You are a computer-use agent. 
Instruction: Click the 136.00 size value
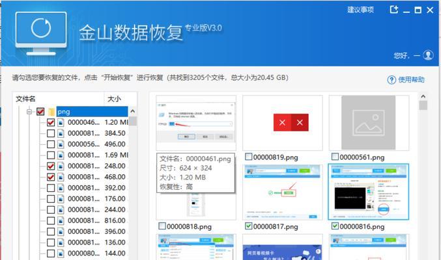pos(115,242)
